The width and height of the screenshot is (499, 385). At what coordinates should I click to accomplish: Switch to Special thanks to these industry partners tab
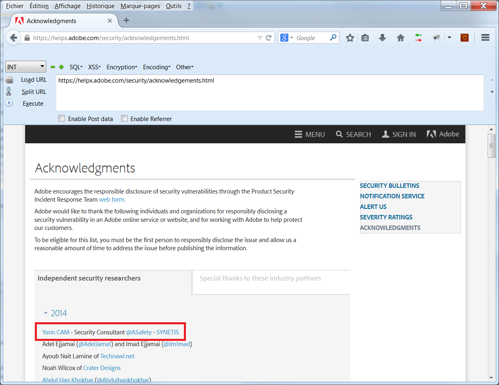271,282
